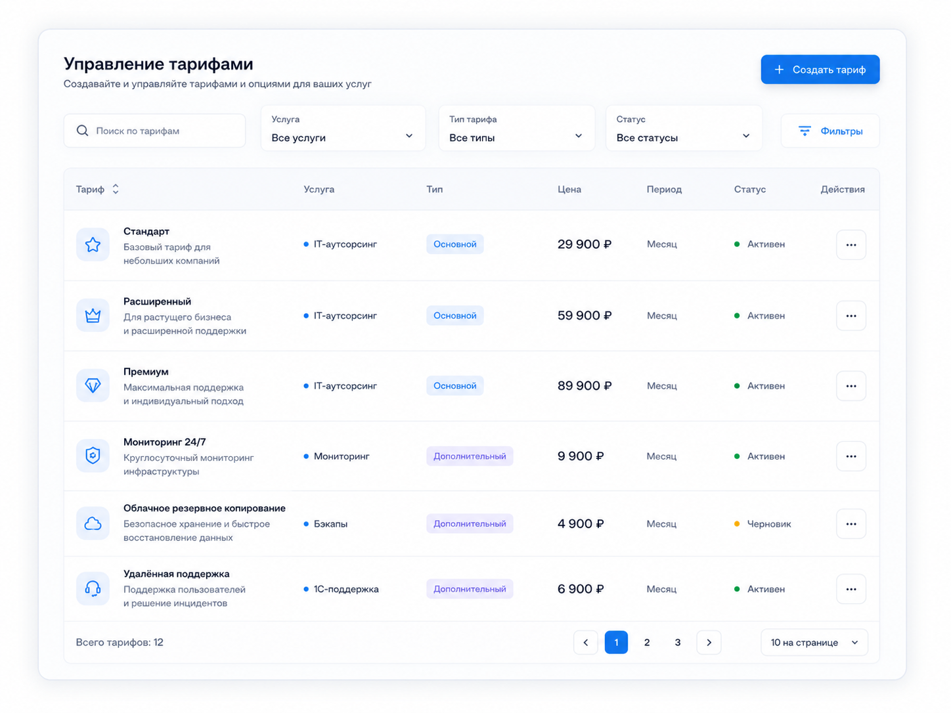This screenshot has height=713, width=951.
Task: Click the Основной badge in Премиум row
Action: (455, 386)
